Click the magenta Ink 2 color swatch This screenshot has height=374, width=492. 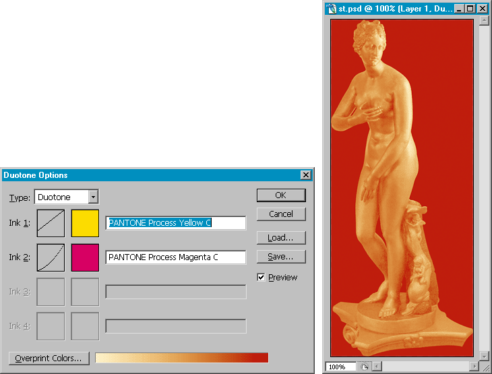[85, 257]
